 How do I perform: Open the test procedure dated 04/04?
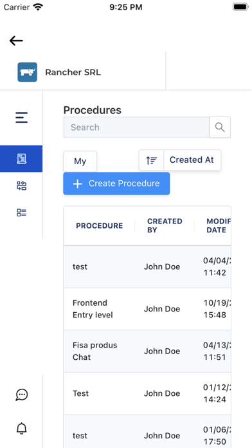coord(80,267)
